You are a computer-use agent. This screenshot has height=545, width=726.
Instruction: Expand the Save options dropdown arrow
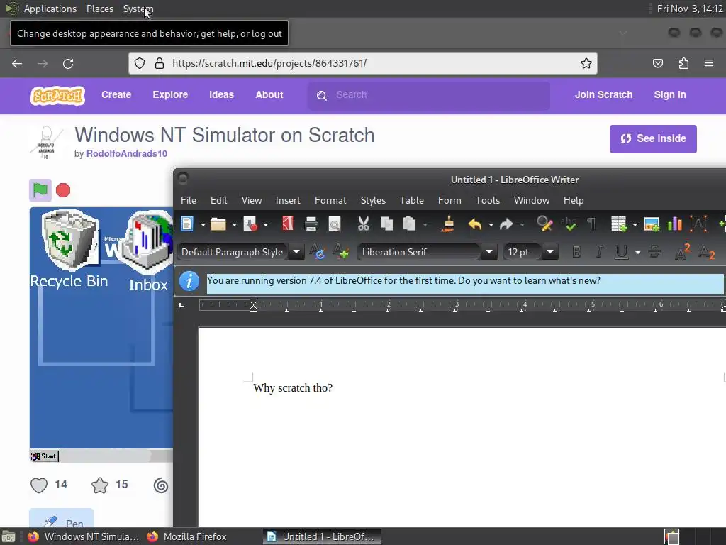click(x=266, y=225)
